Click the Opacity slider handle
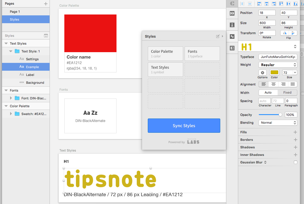304x204 pixels. (x=280, y=114)
